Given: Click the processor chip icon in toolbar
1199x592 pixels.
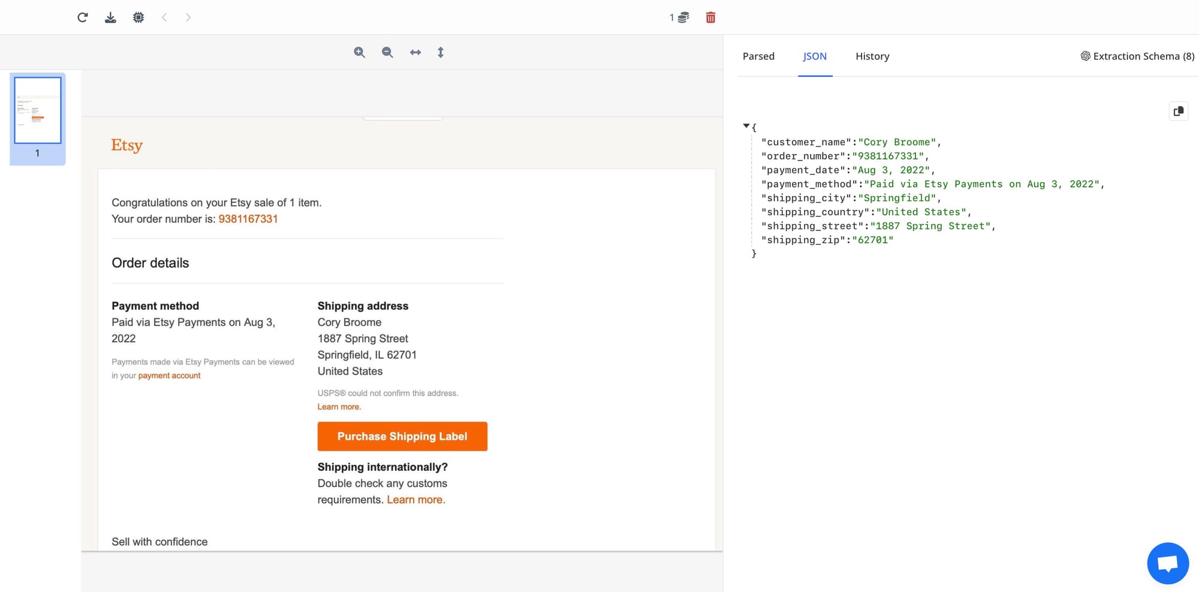Looking at the screenshot, I should point(138,17).
